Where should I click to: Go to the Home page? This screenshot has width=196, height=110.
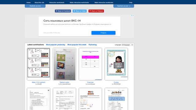[28, 2]
